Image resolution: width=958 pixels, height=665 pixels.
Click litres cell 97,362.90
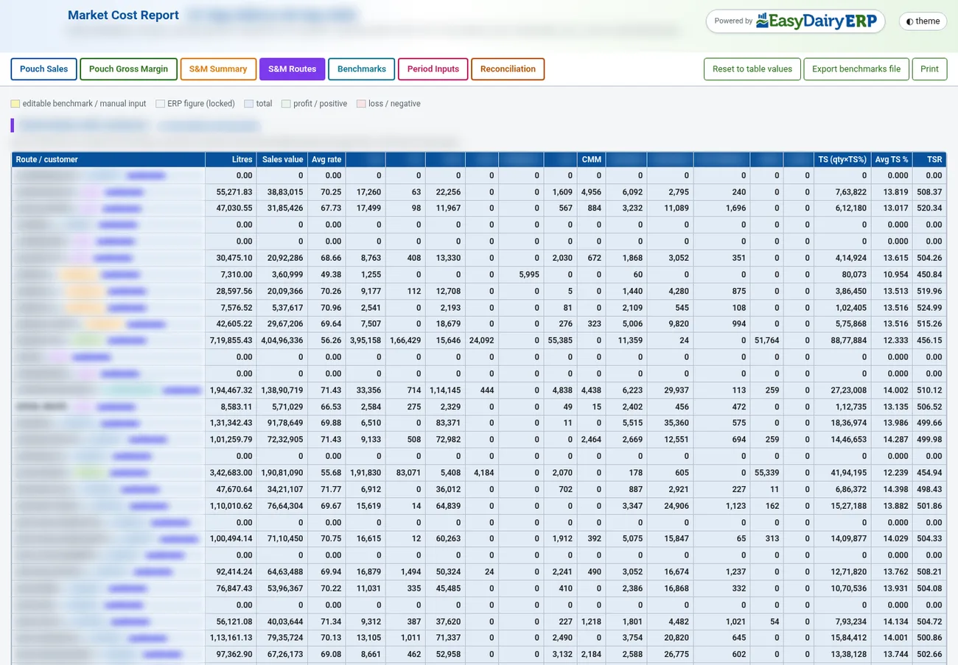tap(231, 654)
